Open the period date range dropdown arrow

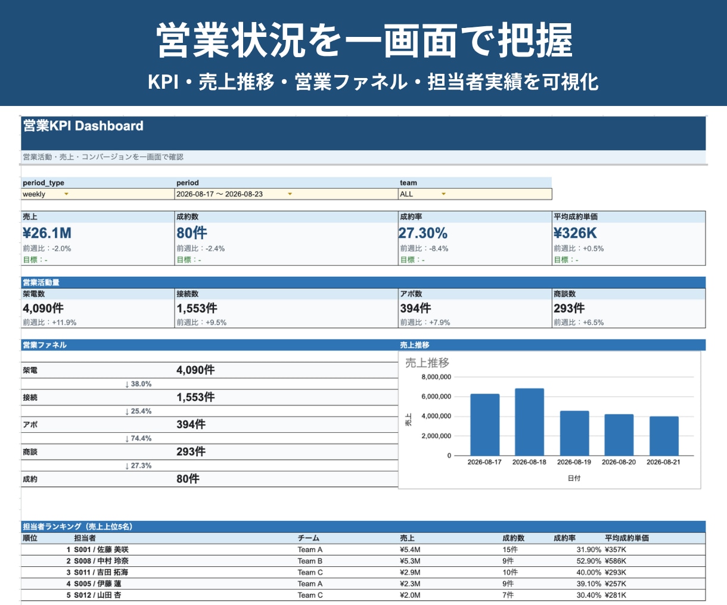coord(290,194)
